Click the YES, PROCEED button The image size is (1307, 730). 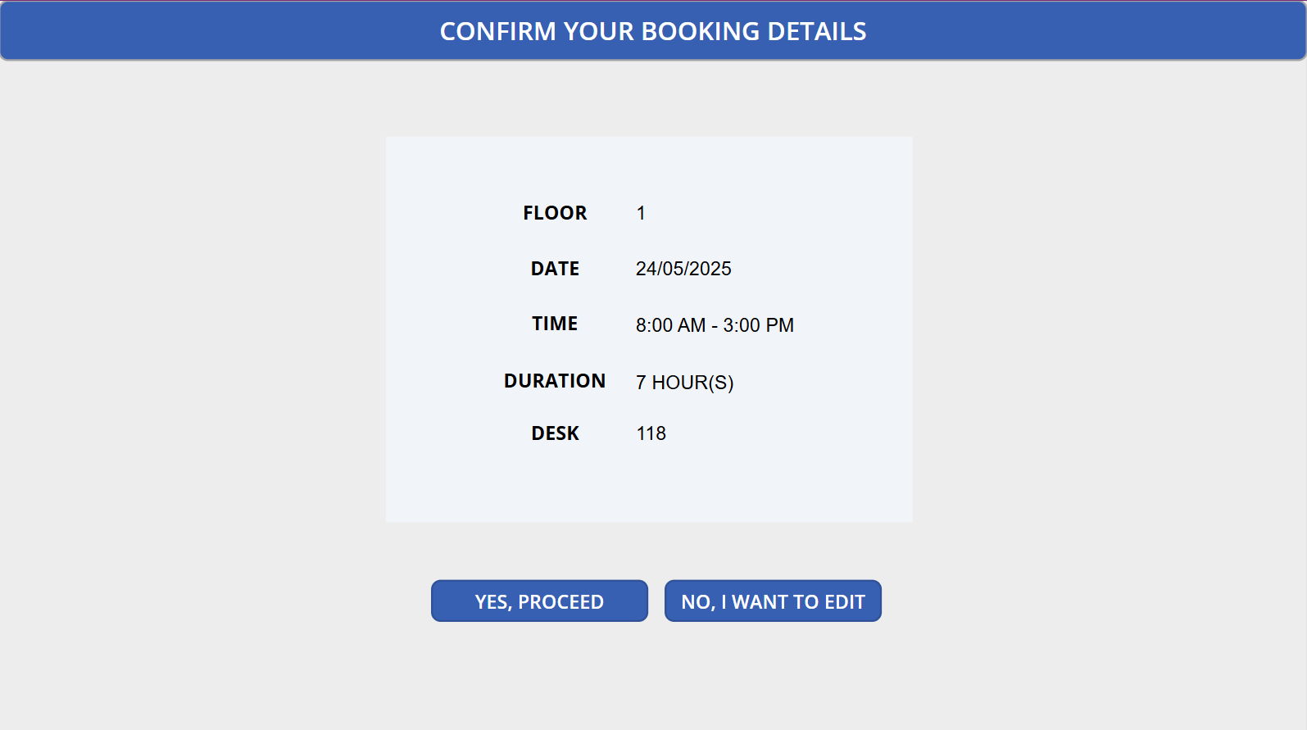pyautogui.click(x=539, y=601)
